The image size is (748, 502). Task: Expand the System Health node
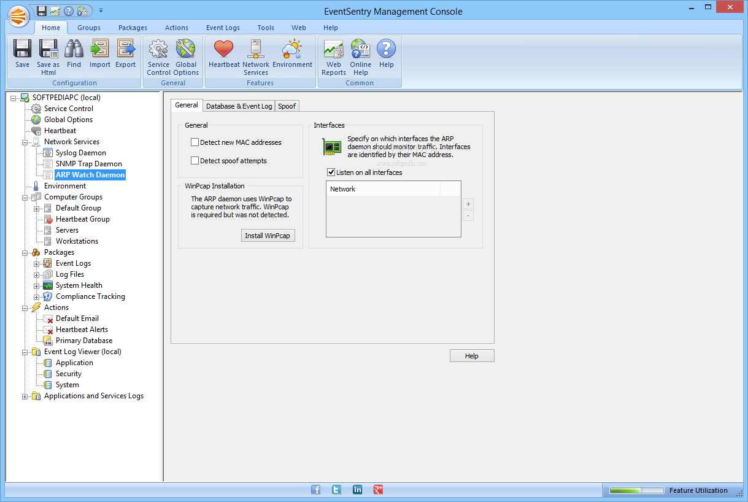pyautogui.click(x=37, y=285)
